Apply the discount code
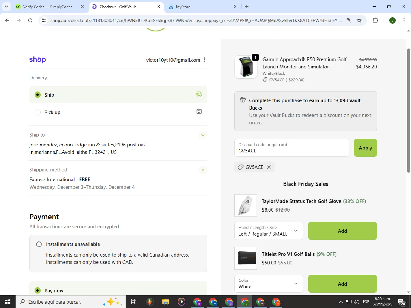Screen dimensions: 411x308 [x=365, y=148]
